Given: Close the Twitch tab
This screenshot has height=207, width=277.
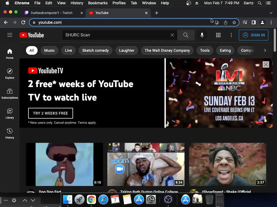Looking at the screenshot, I should (82, 13).
